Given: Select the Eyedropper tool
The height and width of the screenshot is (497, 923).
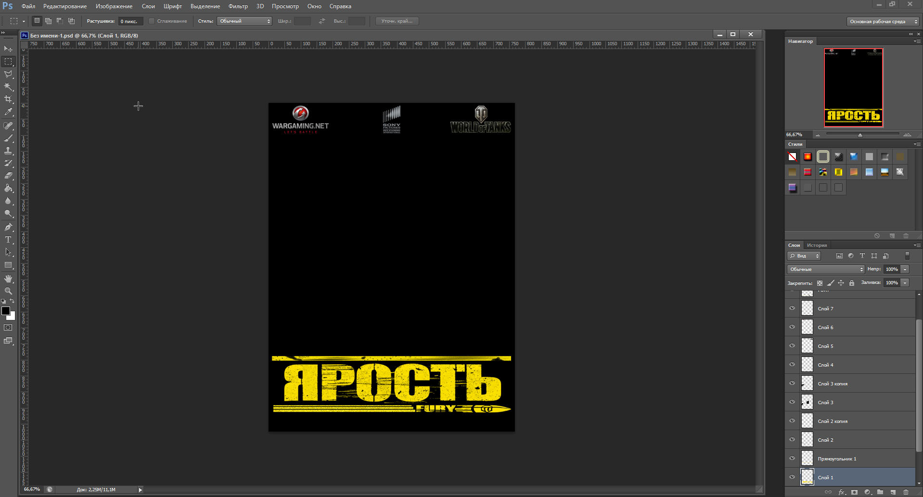Looking at the screenshot, I should [x=8, y=112].
